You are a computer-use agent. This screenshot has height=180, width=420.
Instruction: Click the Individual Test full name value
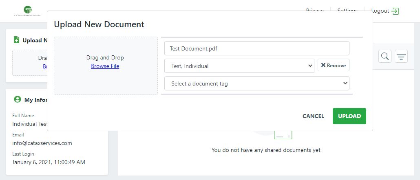click(30, 124)
